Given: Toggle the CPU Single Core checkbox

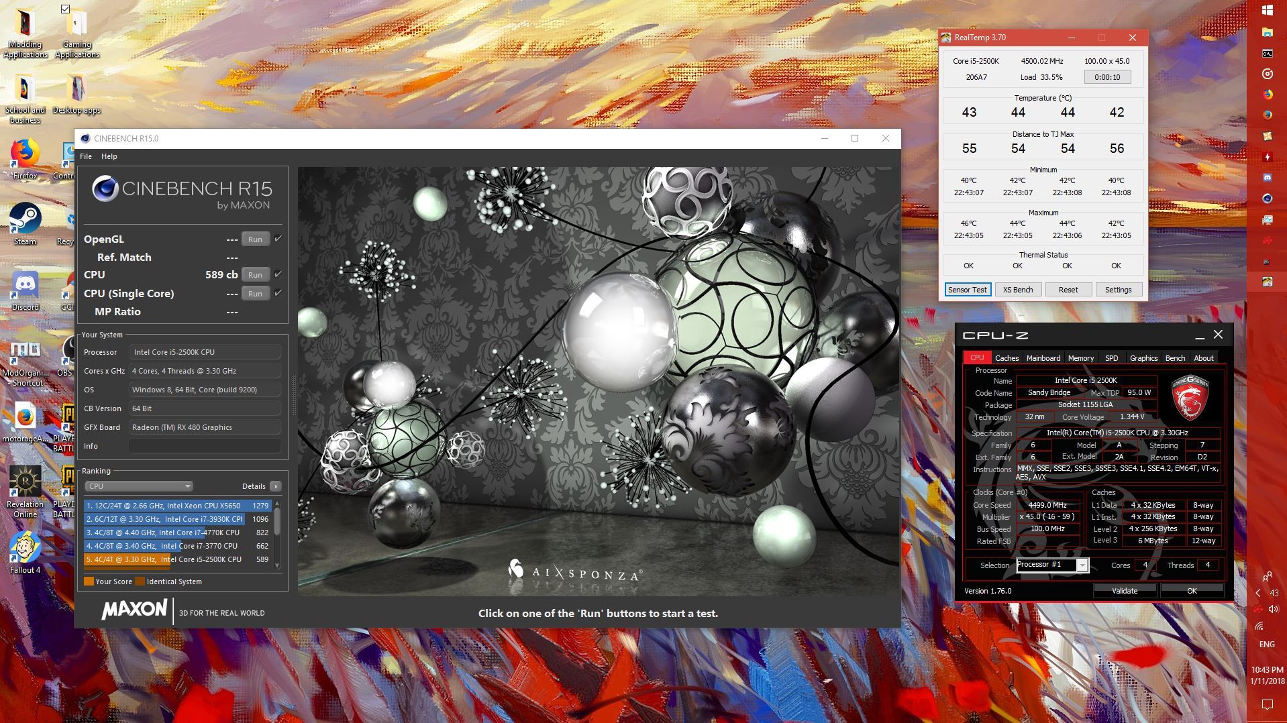Looking at the screenshot, I should point(278,293).
